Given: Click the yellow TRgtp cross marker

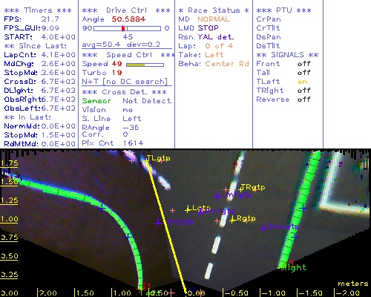Looking at the screenshot, I should (241, 189).
